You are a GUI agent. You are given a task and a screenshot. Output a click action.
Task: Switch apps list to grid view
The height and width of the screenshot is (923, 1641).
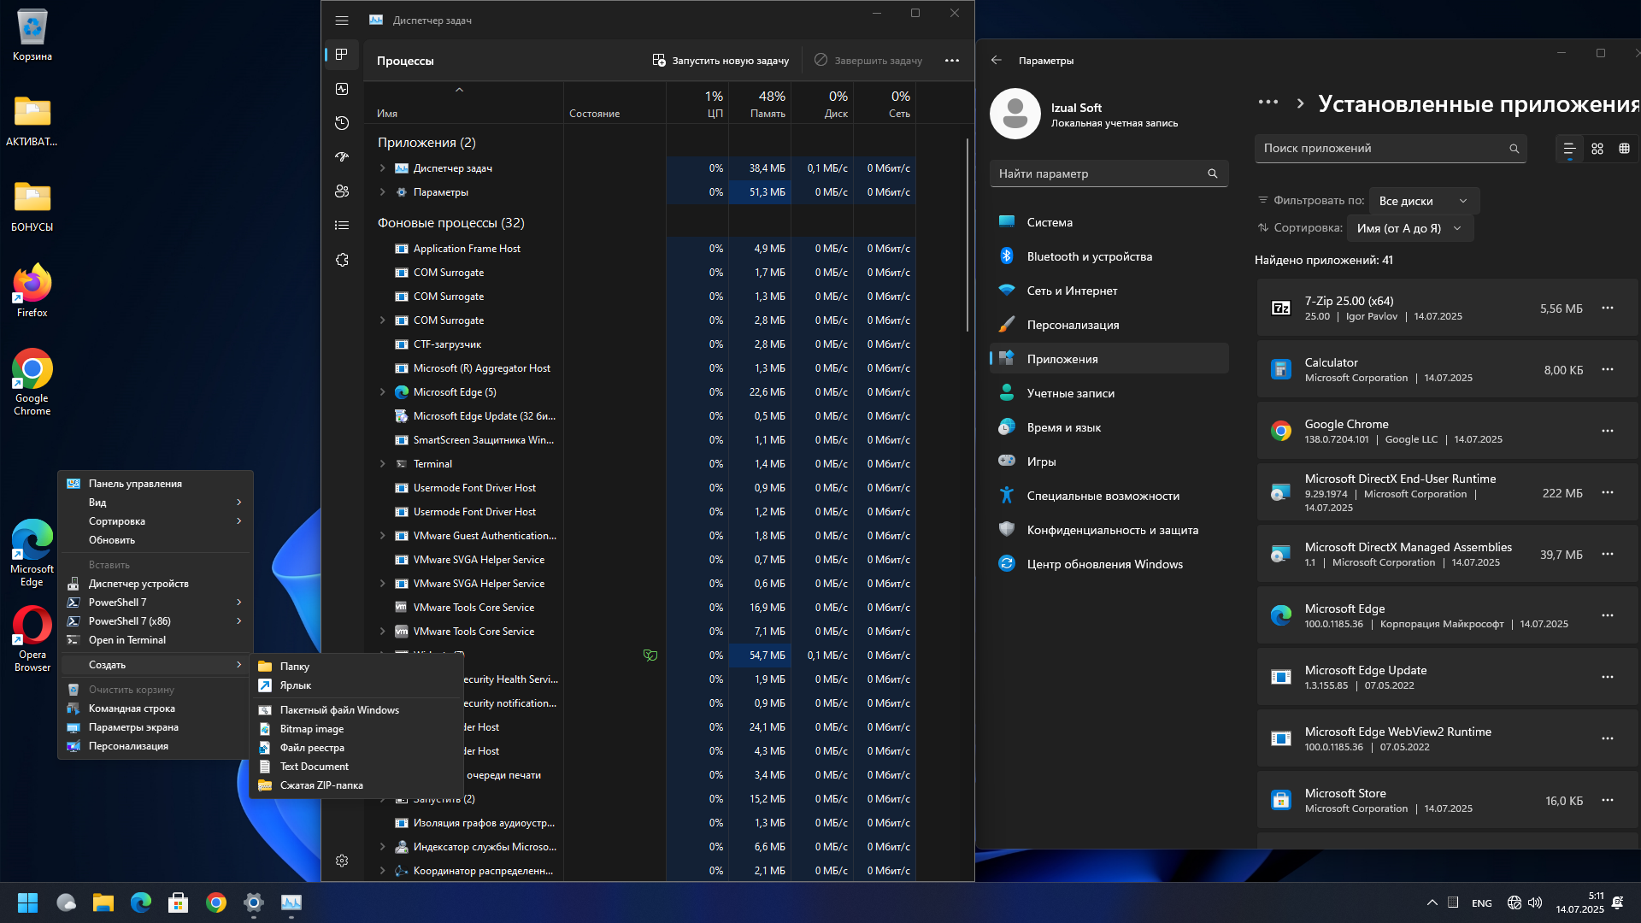[1597, 149]
